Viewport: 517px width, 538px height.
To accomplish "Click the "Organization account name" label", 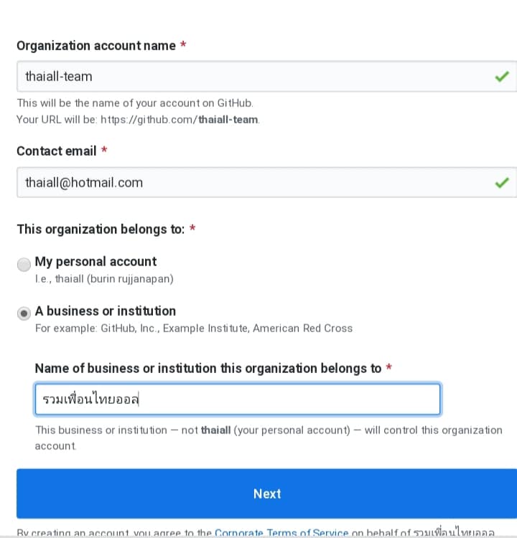I will coord(96,45).
